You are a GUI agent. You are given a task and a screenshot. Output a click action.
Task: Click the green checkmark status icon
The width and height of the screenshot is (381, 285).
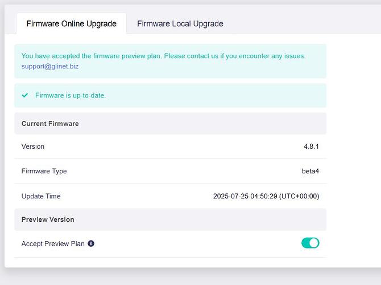tap(25, 95)
